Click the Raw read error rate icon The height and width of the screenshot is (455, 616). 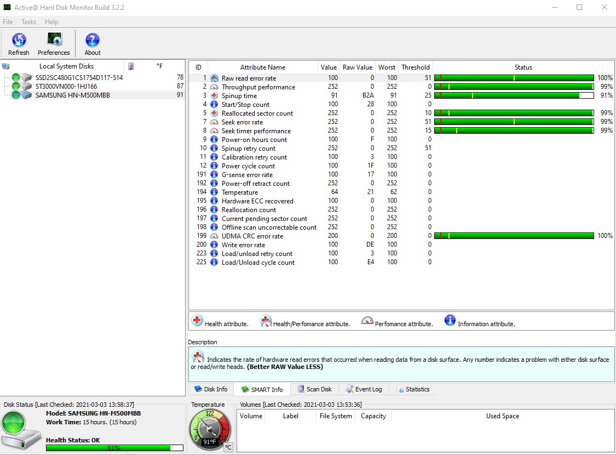pos(214,78)
